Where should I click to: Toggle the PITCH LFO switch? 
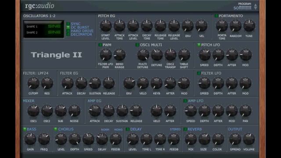point(199,45)
